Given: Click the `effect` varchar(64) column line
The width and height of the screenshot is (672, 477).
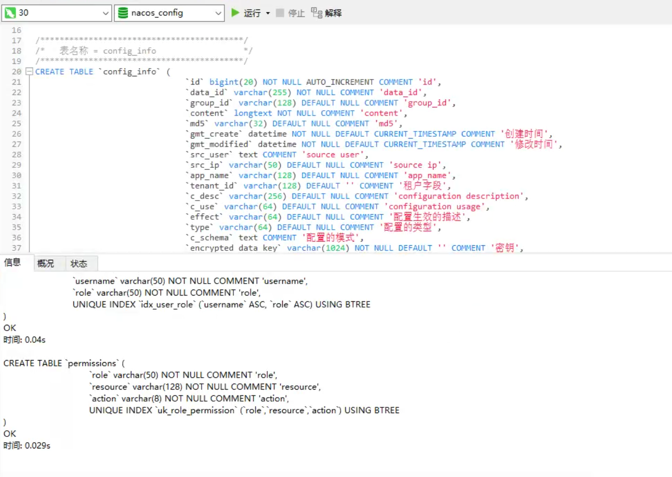Looking at the screenshot, I should tap(328, 217).
